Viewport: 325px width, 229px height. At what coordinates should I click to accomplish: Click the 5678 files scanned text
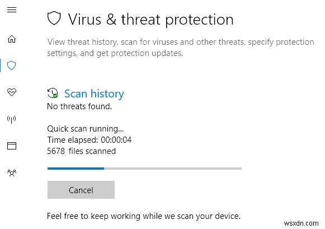[x=81, y=151]
